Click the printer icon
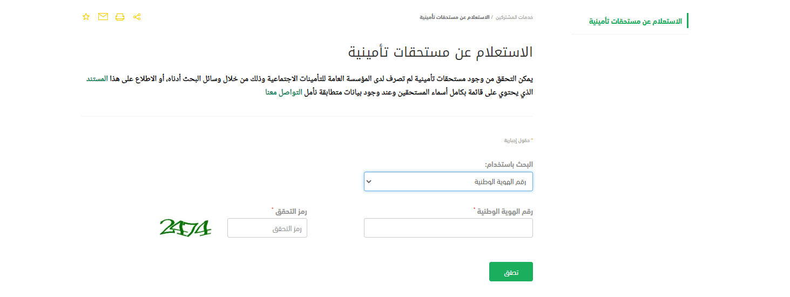Screen dimensions: 790x297 (x=120, y=17)
